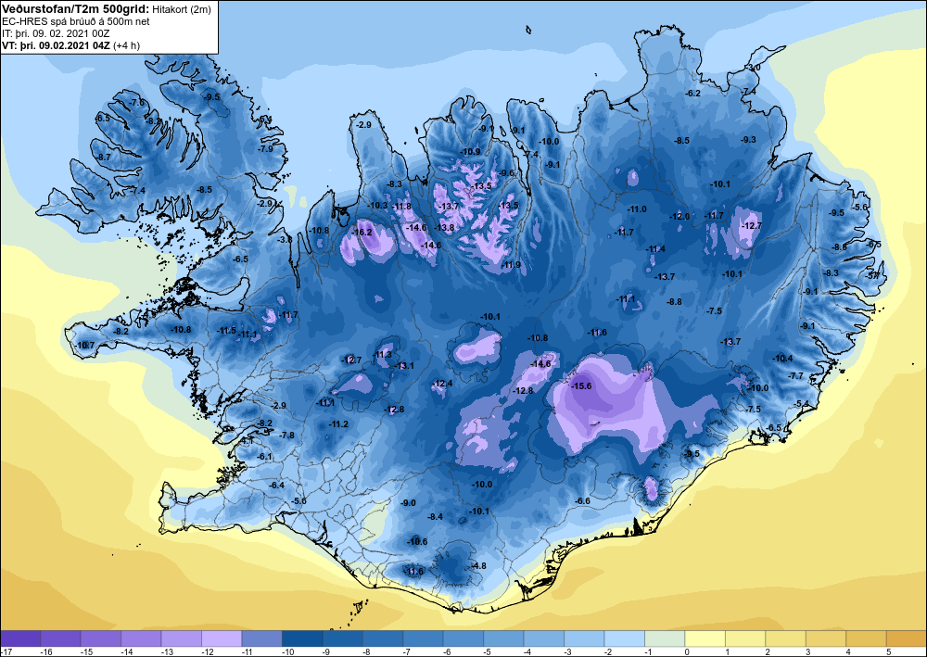Viewport: 927px width, 657px height.
Task: Select the -11.0 temperature value
Action: tap(638, 209)
